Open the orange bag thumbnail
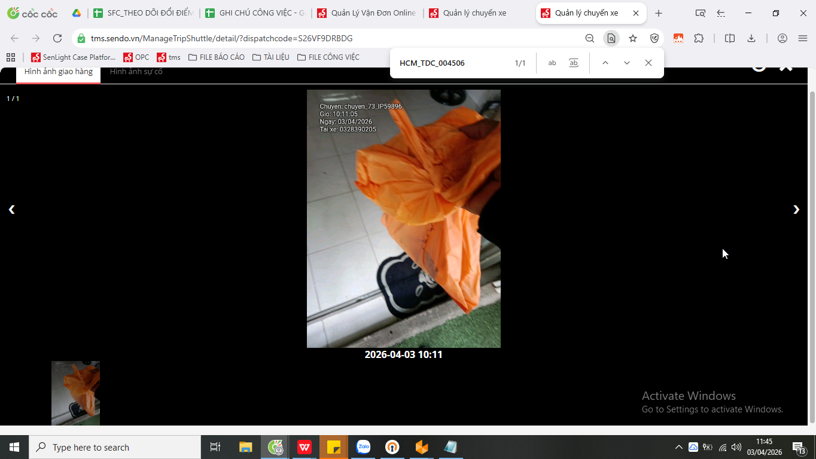Screen dimensions: 816x459 pos(75,393)
